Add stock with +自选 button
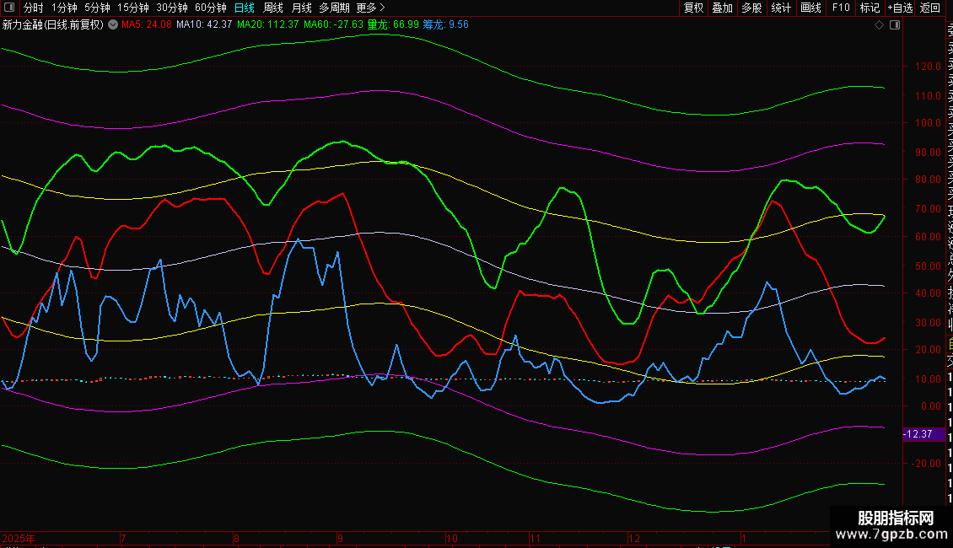Image resolution: width=953 pixels, height=548 pixels. tap(899, 8)
